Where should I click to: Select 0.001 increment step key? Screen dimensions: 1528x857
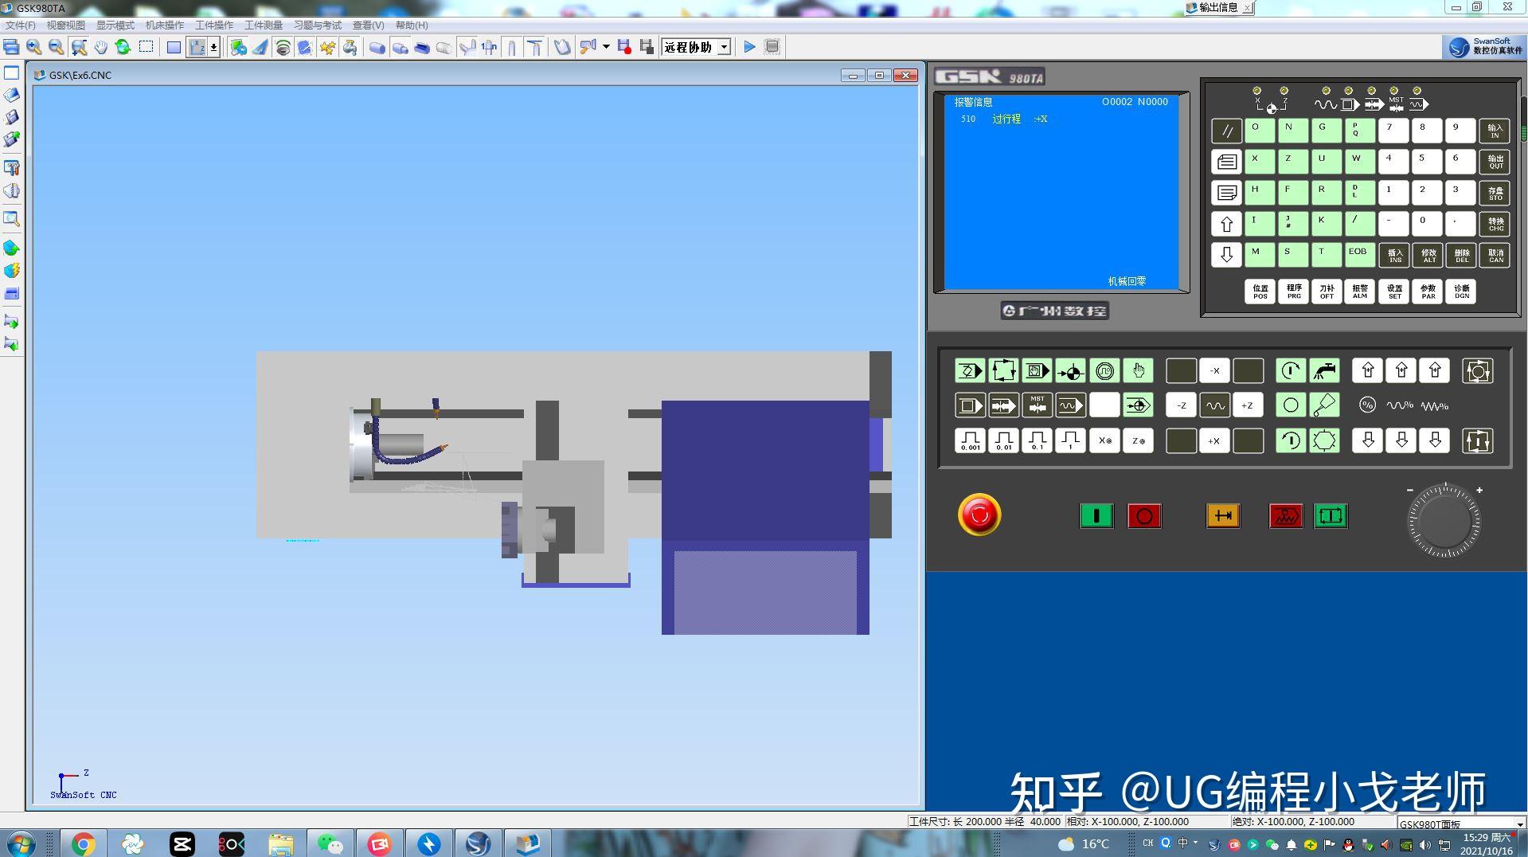point(970,440)
